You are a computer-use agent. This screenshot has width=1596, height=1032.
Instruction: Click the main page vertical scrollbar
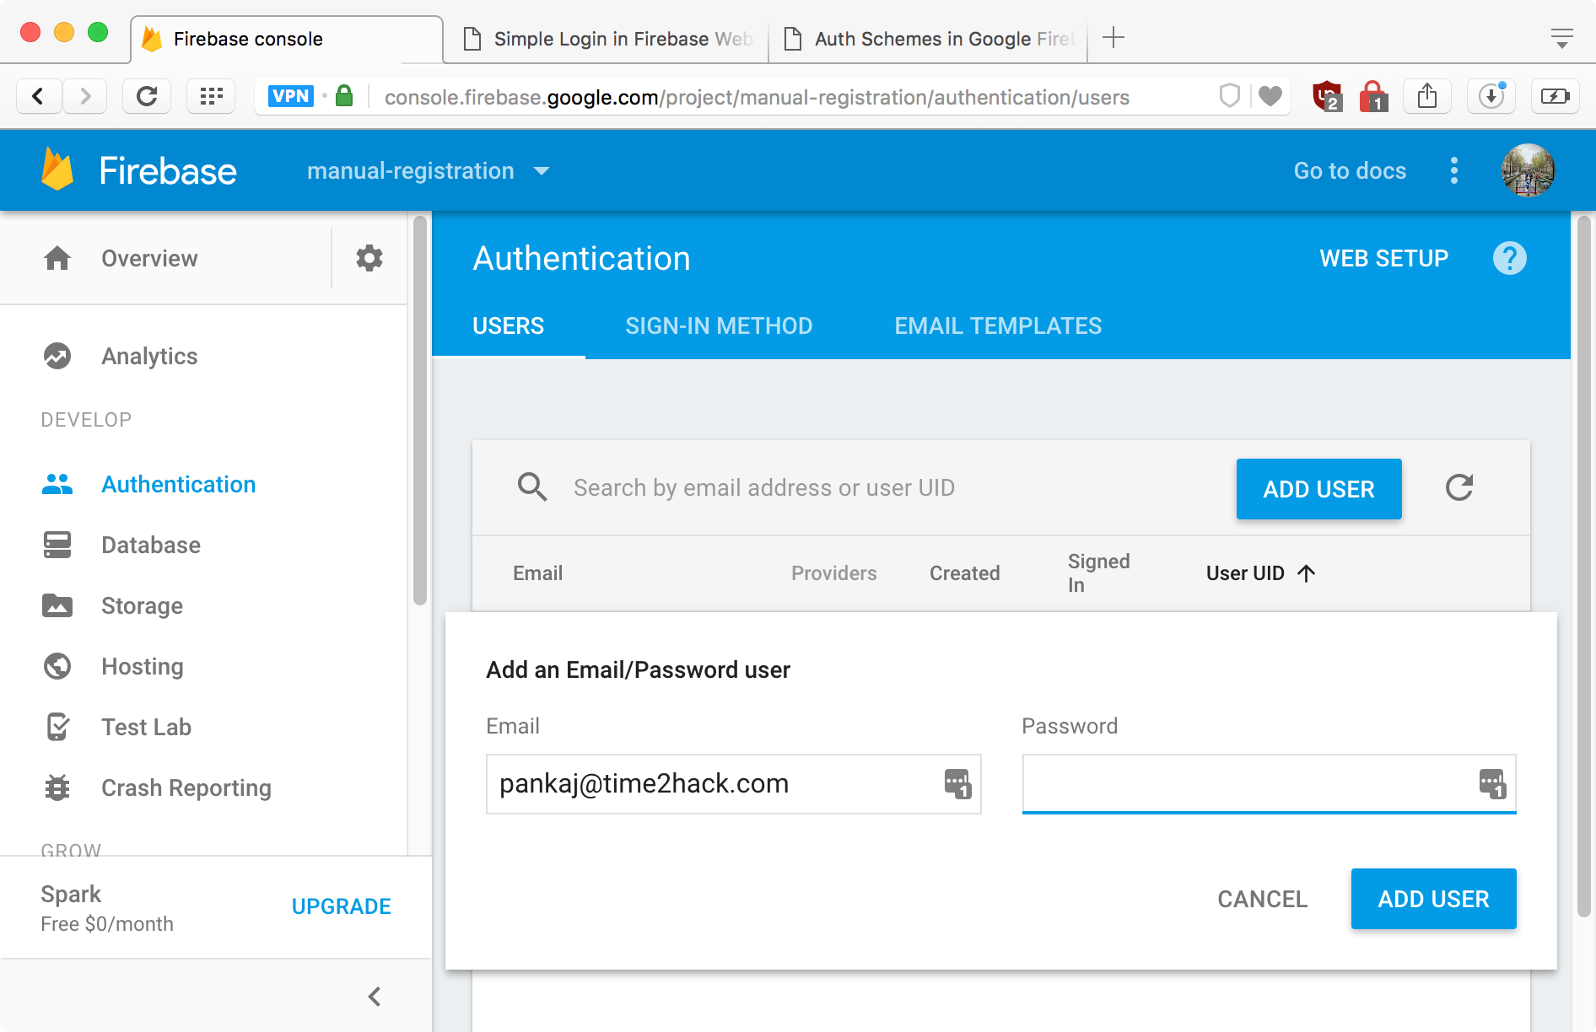point(1584,567)
